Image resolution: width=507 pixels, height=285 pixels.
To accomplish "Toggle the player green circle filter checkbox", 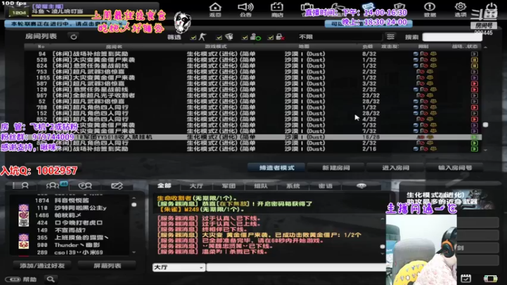I will tap(245, 37).
